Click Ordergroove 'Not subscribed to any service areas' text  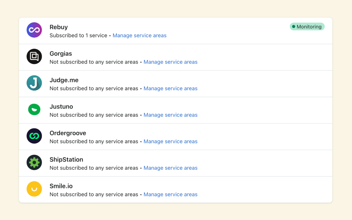click(94, 141)
